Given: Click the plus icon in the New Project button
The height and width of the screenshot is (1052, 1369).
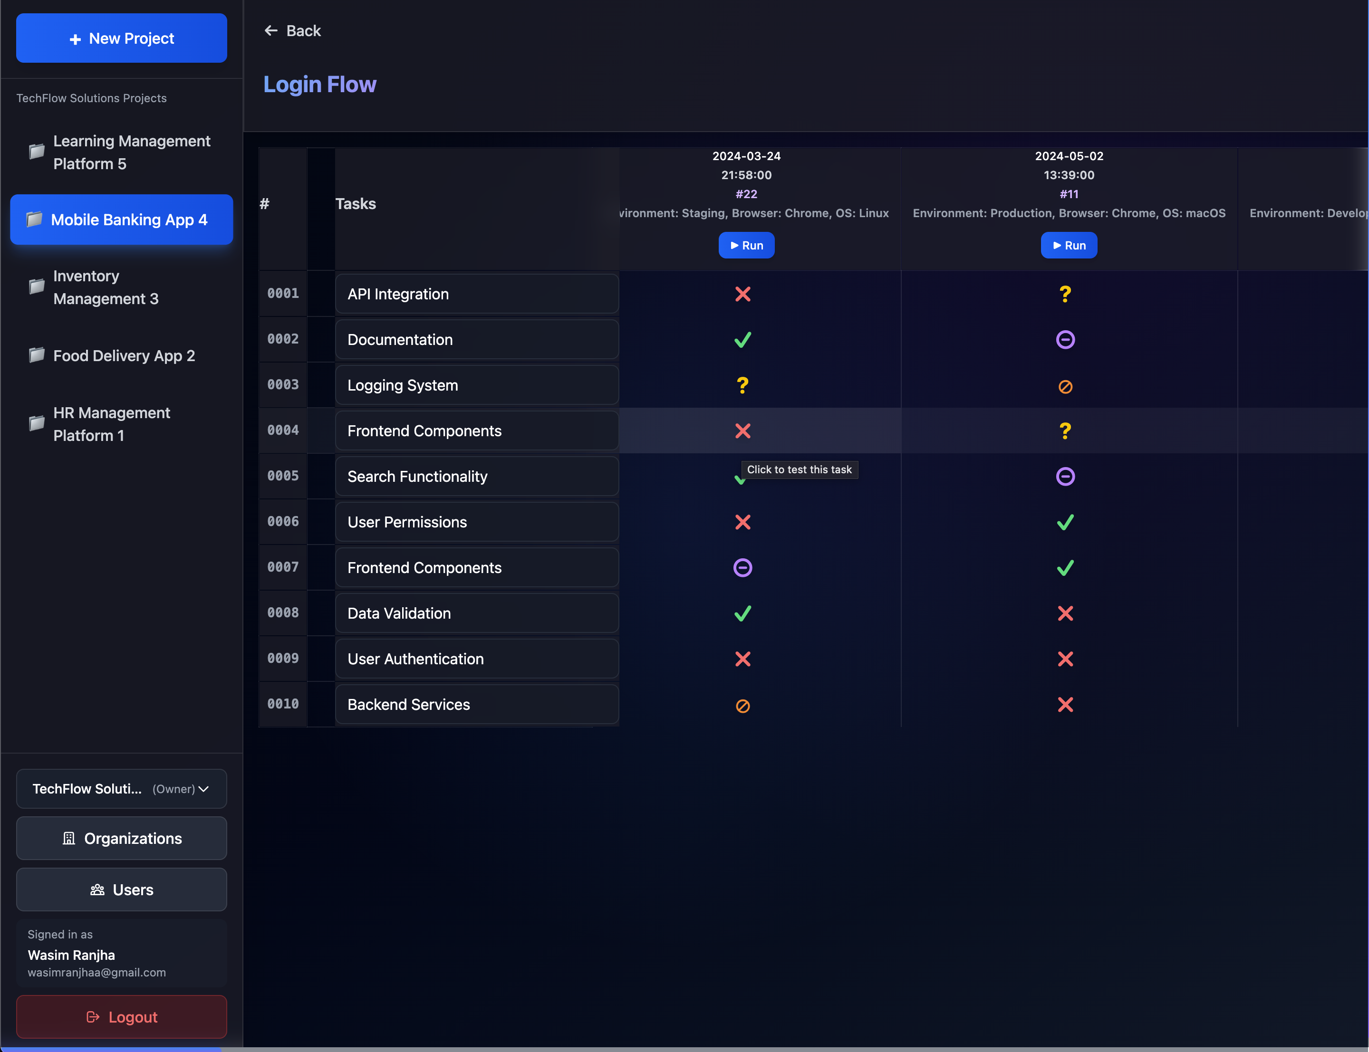Looking at the screenshot, I should pyautogui.click(x=75, y=38).
